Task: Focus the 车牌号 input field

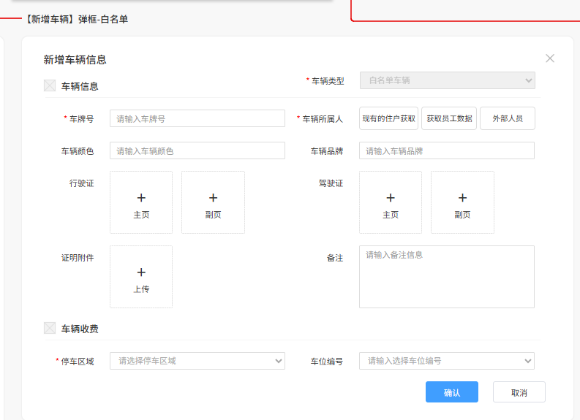Action: (197, 119)
